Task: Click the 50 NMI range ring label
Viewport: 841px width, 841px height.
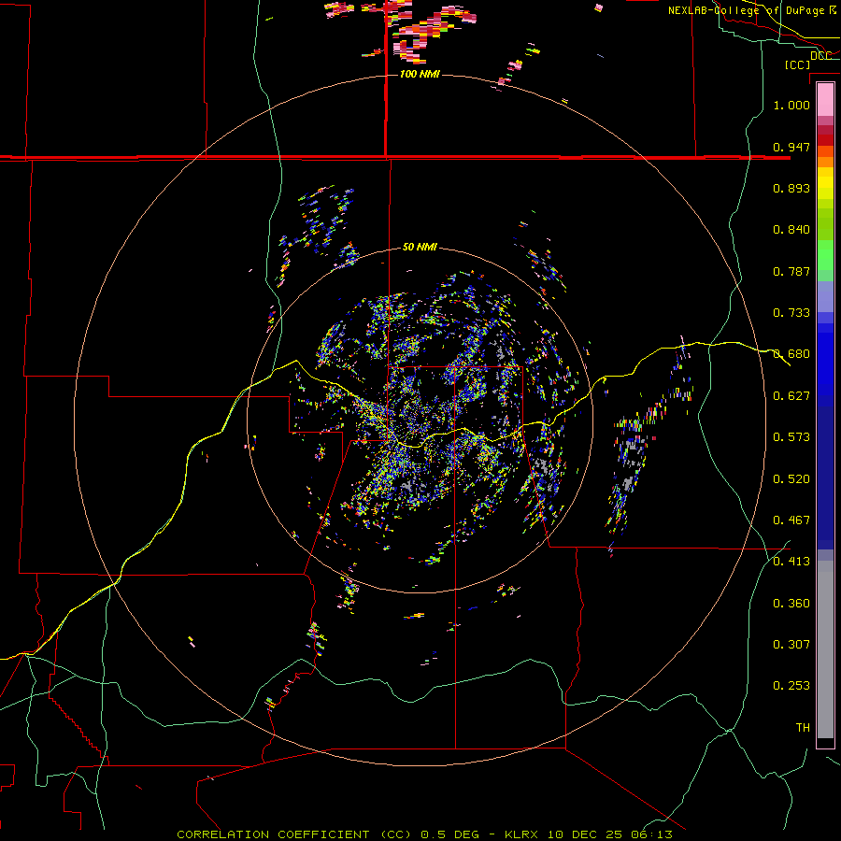Action: pos(420,248)
